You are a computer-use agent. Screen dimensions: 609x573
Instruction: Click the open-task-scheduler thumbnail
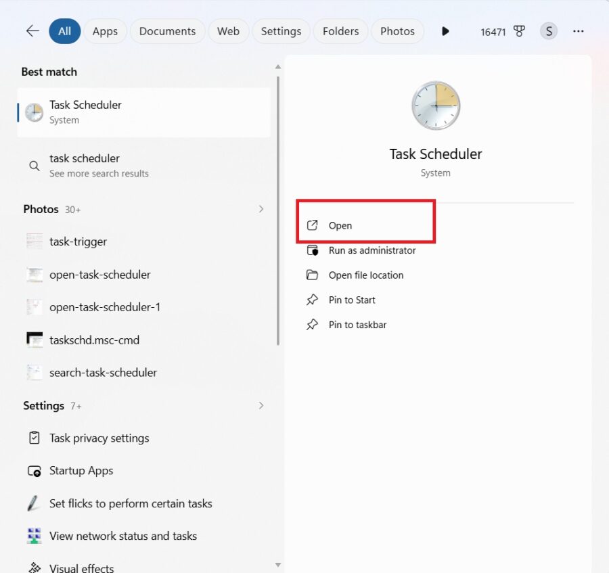pyautogui.click(x=35, y=275)
